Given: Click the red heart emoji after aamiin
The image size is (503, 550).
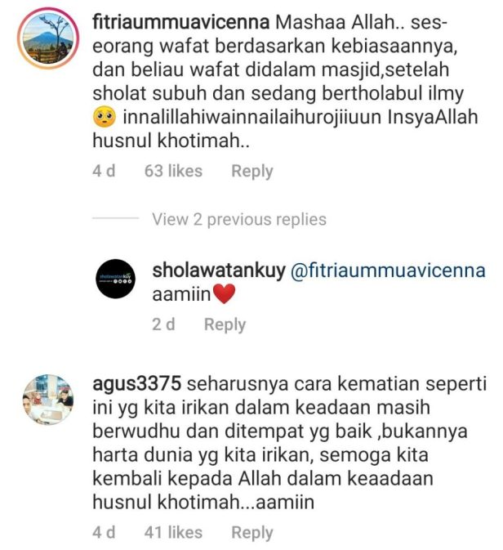Looking at the screenshot, I should point(225,294).
